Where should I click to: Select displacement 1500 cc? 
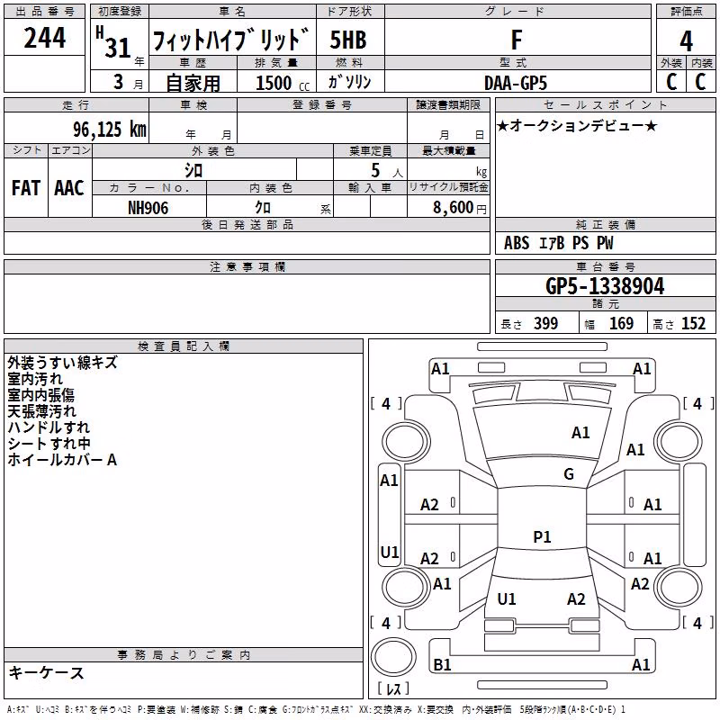pos(282,83)
